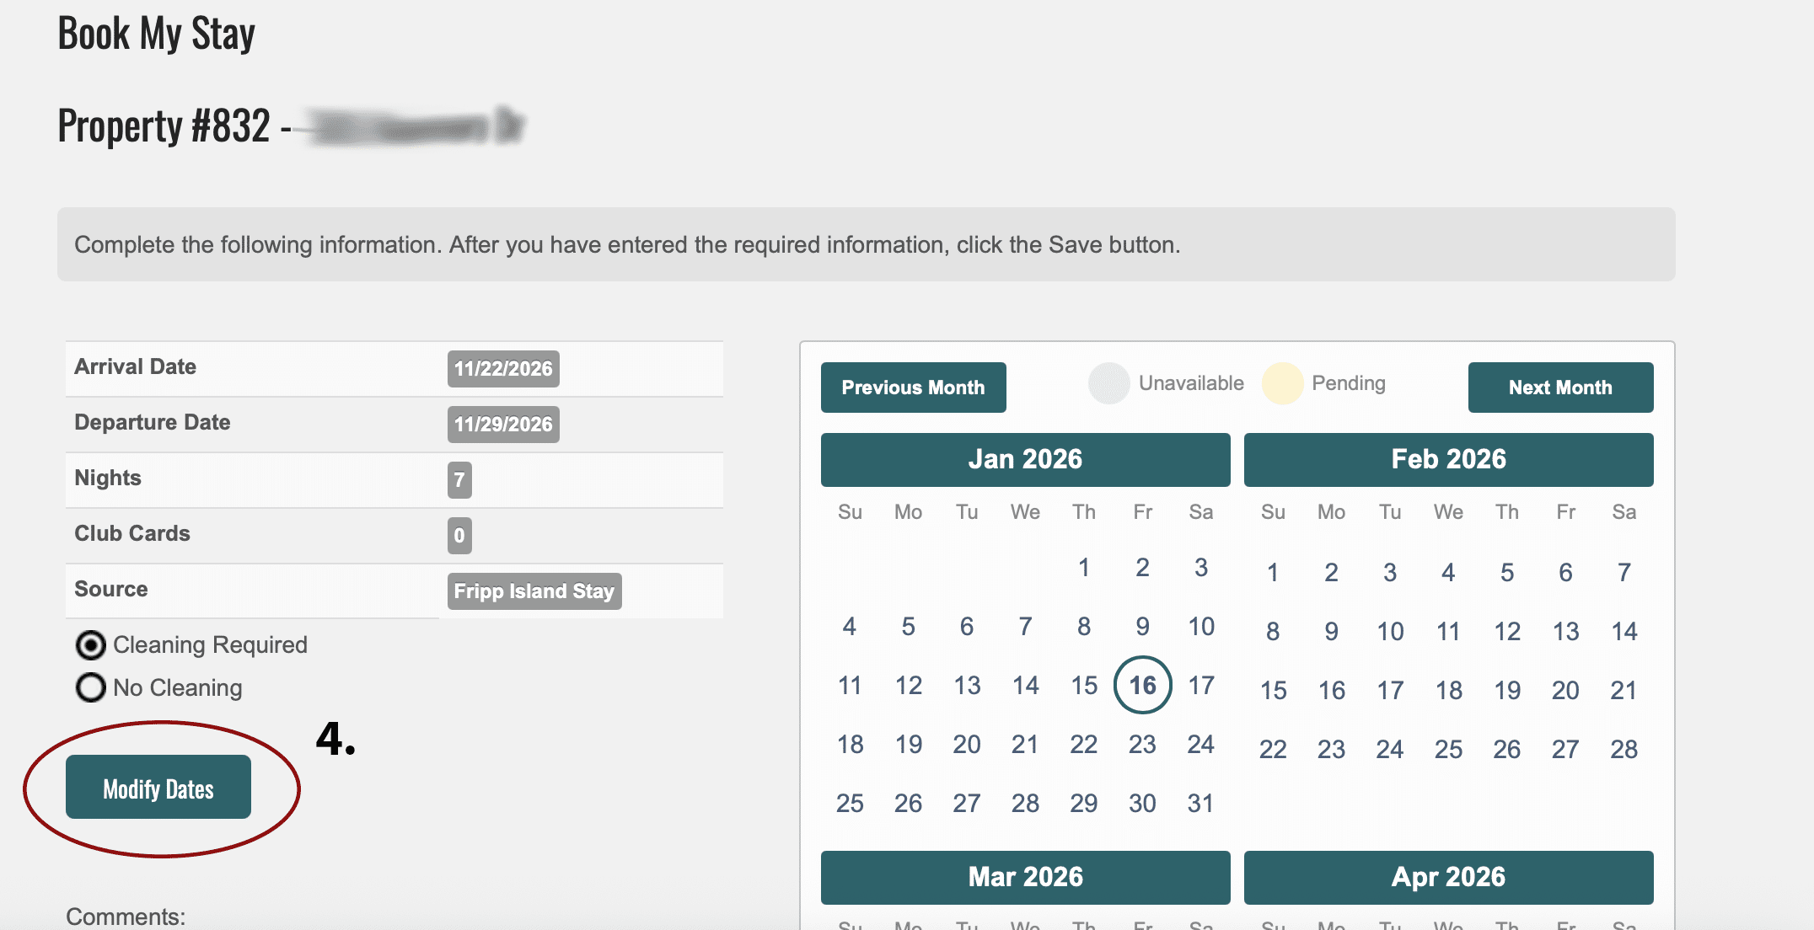
Task: Pick January 1 on the calendar
Action: click(1084, 567)
